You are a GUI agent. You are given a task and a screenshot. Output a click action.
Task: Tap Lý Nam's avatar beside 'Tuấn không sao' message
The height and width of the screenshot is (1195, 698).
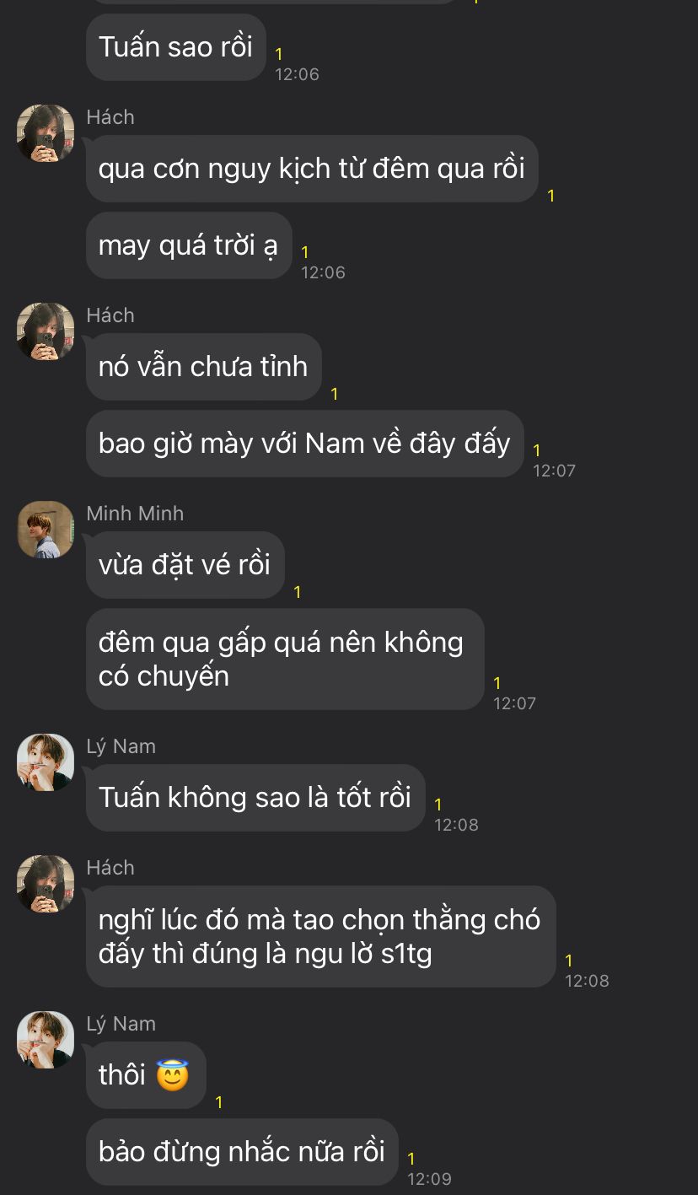[x=46, y=762]
